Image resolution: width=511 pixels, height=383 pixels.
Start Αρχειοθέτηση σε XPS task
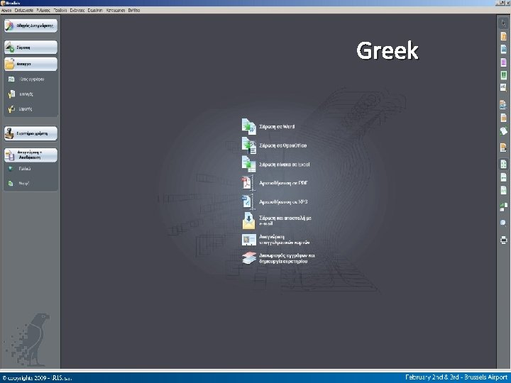point(275,202)
